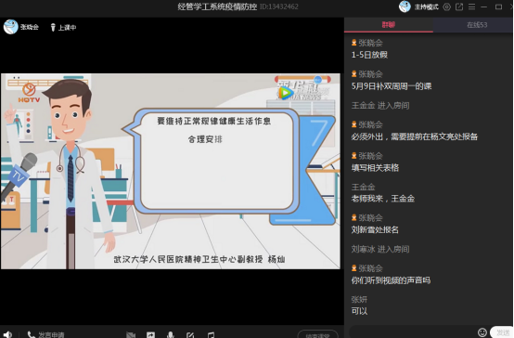Expand the hamburger menu in title bar
This screenshot has height=338, width=514.
pos(471,6)
